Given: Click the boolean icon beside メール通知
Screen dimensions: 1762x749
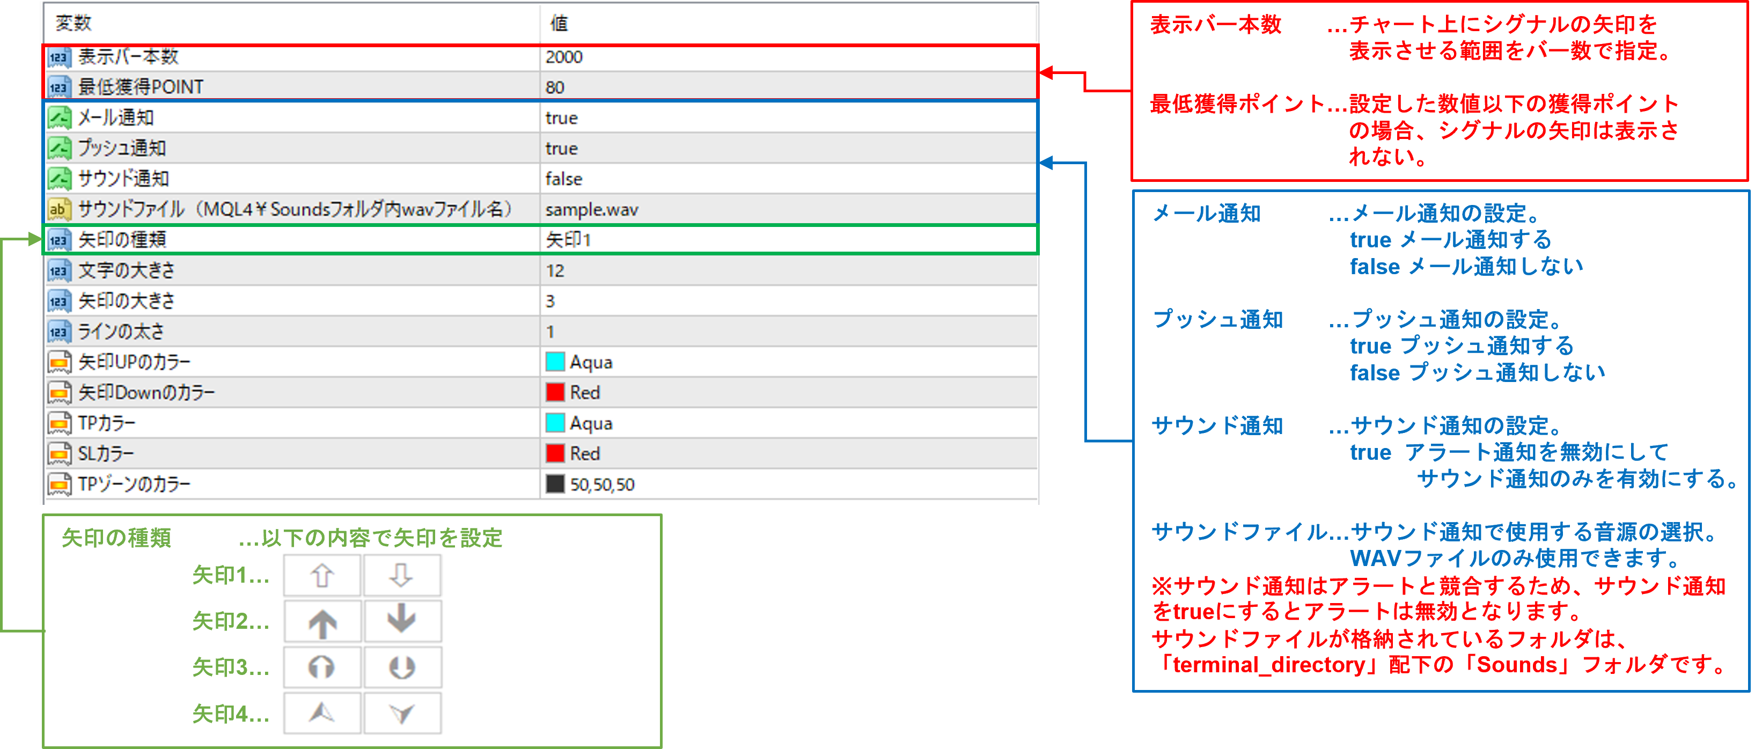Looking at the screenshot, I should click(59, 119).
